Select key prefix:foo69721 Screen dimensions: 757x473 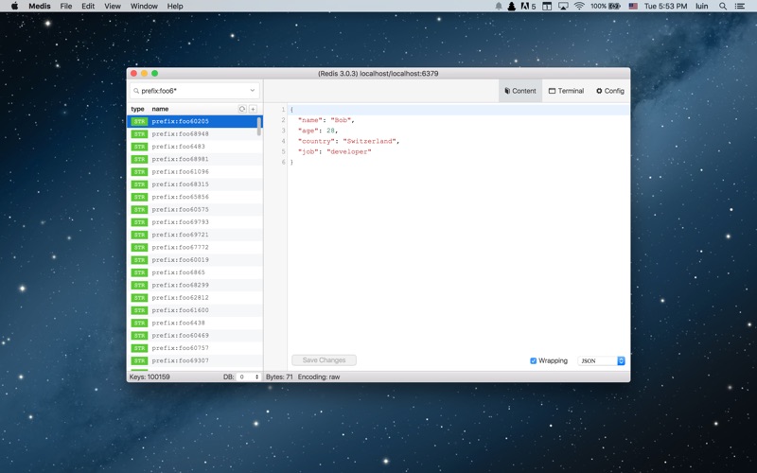click(195, 235)
